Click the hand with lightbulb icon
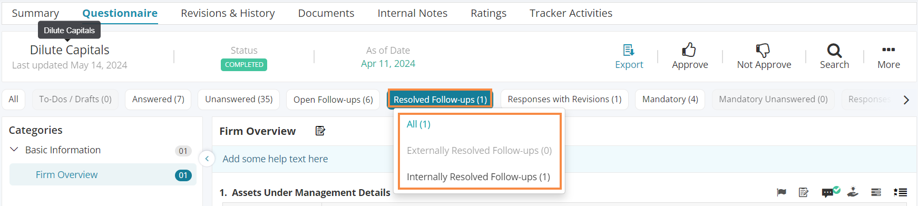918x206 pixels. 853,192
